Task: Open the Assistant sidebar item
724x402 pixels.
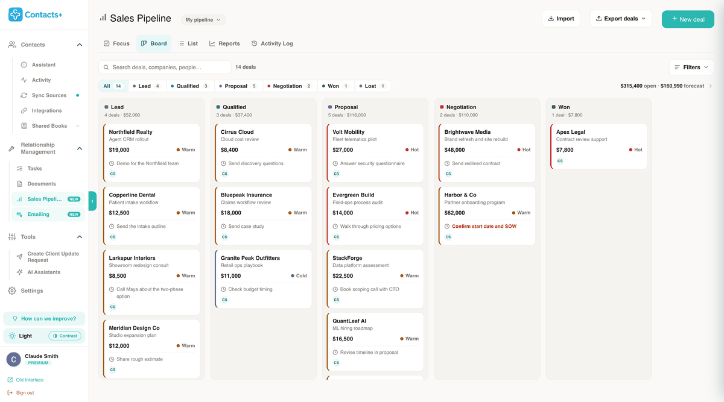Action: click(43, 64)
